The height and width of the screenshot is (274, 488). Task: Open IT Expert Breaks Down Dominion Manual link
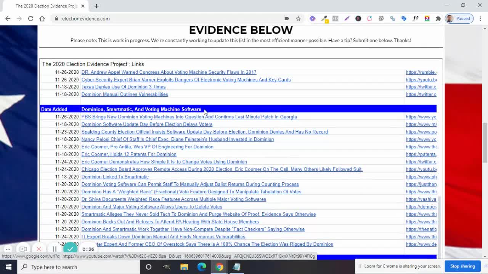point(163,237)
